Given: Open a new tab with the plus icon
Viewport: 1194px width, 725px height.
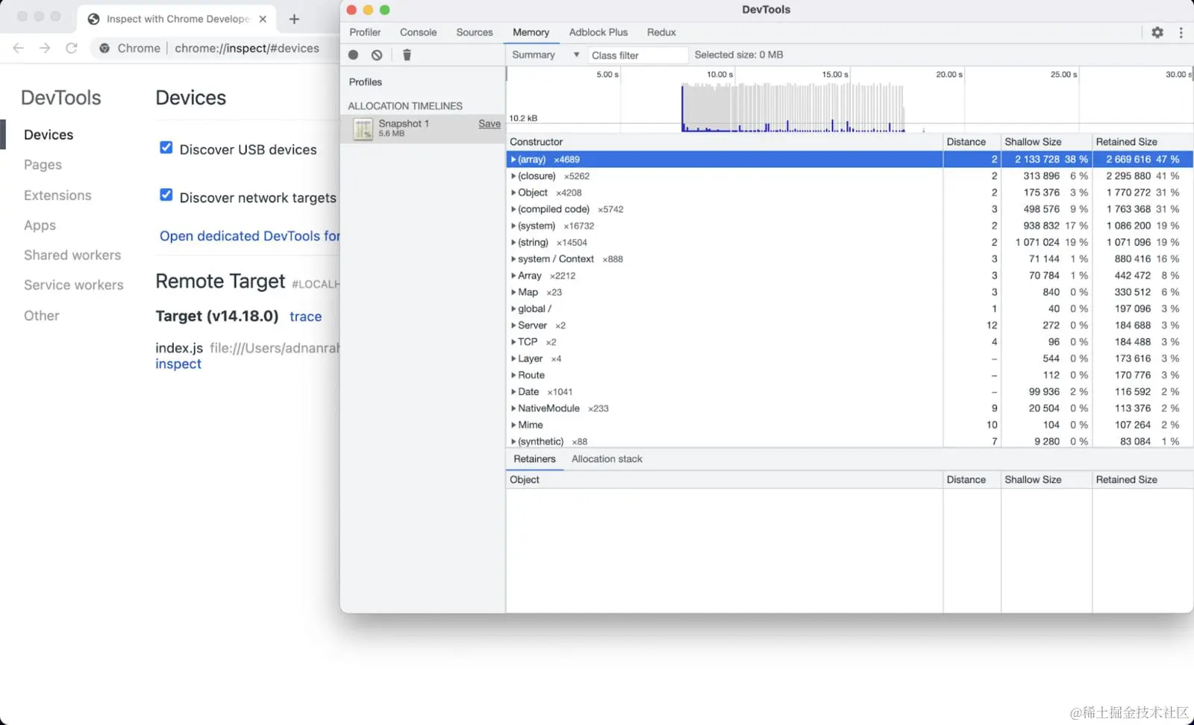Looking at the screenshot, I should pos(294,19).
